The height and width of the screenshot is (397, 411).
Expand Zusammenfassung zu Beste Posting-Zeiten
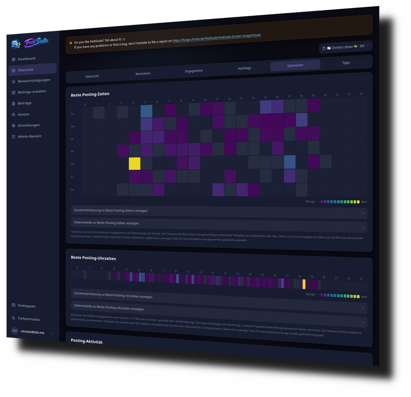tap(219, 212)
